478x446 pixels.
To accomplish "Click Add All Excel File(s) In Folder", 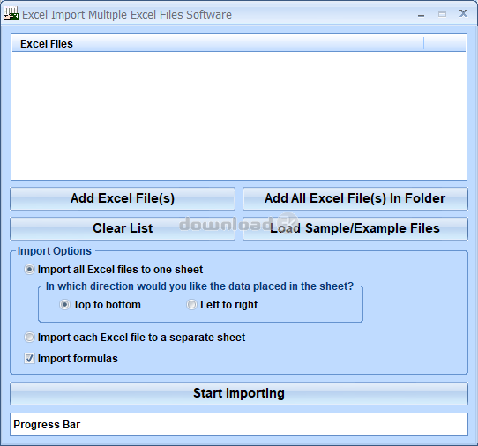I will pyautogui.click(x=355, y=198).
